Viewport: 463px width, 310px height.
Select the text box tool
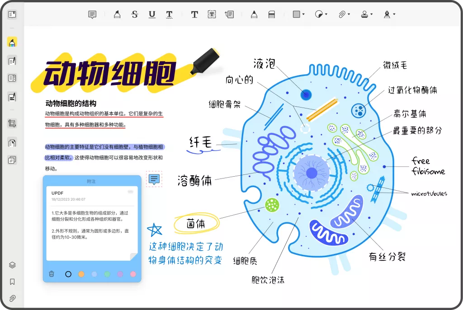pyautogui.click(x=212, y=14)
